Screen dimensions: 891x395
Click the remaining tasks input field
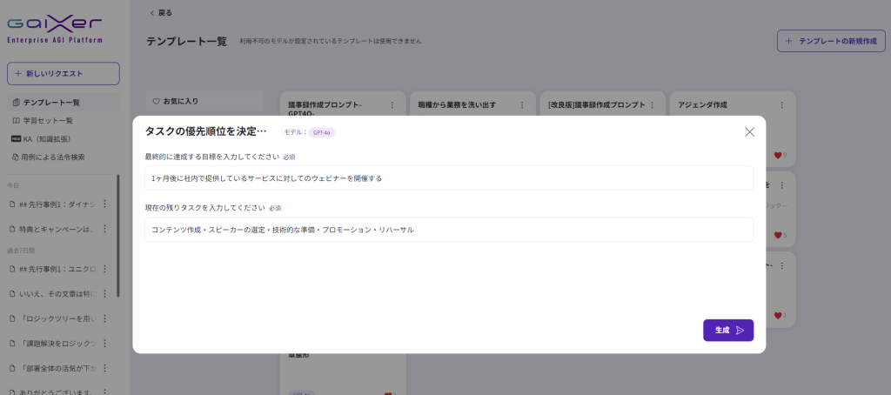tap(449, 230)
